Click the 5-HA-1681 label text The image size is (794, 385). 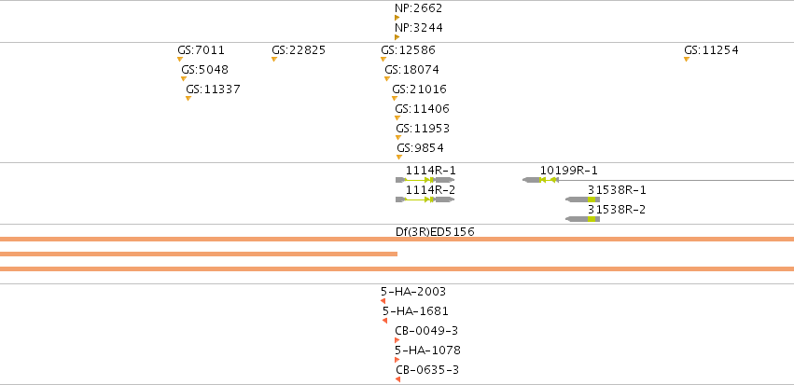pos(415,311)
